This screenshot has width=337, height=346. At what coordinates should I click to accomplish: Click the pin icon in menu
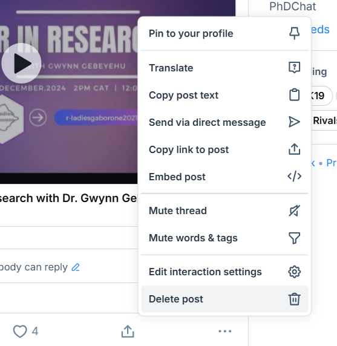(x=295, y=33)
